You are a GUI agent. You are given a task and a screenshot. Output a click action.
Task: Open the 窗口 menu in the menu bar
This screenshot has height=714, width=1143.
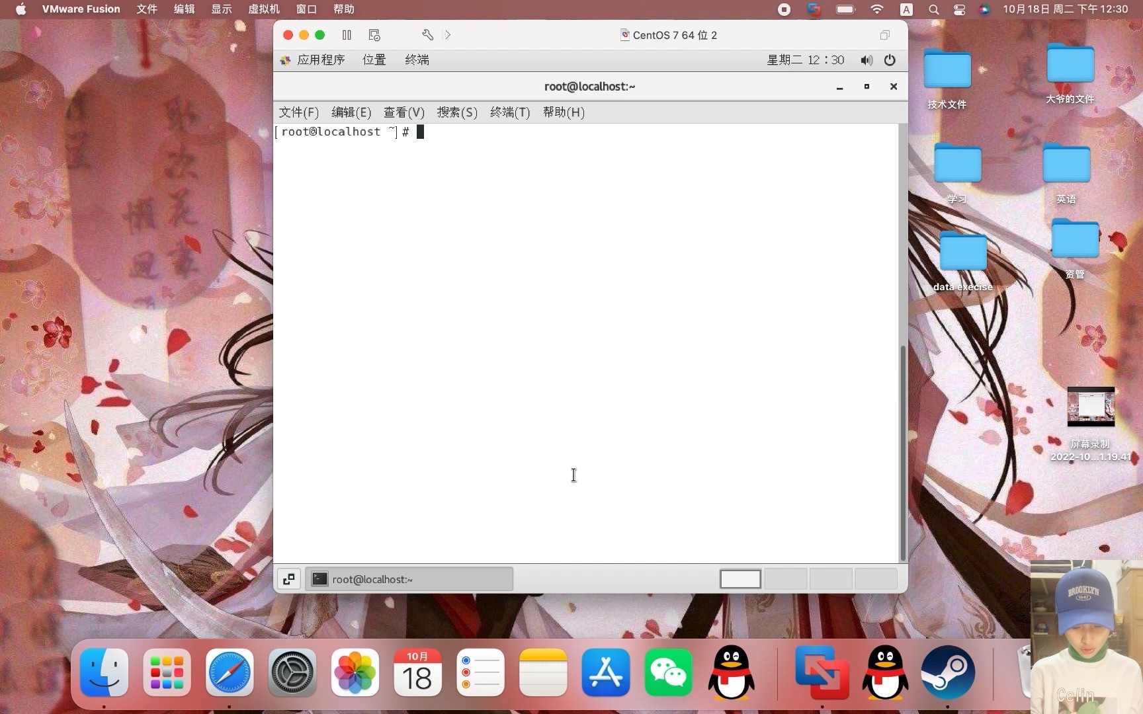tap(306, 9)
